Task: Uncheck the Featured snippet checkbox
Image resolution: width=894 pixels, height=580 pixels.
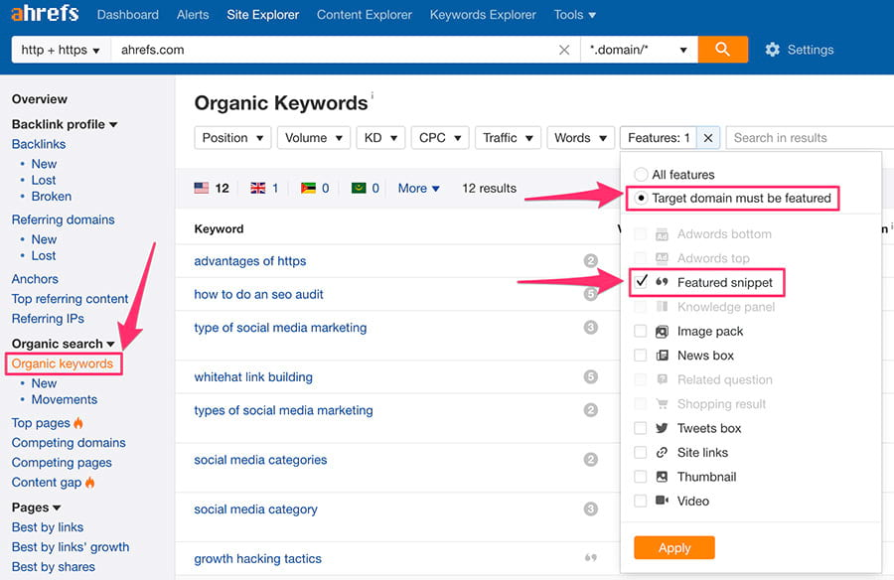Action: (x=641, y=282)
